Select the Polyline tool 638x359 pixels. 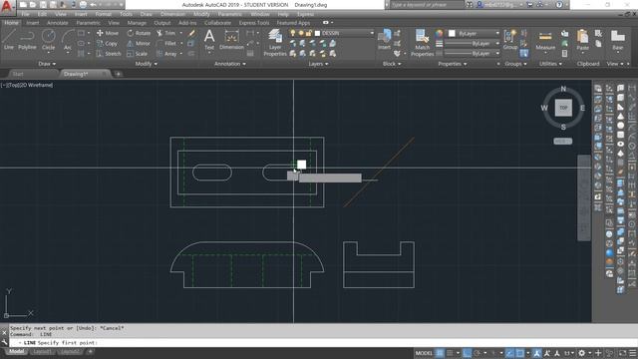coord(27,40)
